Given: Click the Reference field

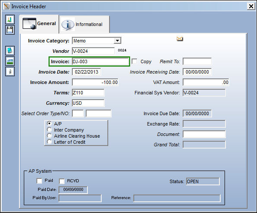Looking at the screenshot, I should point(177,198).
